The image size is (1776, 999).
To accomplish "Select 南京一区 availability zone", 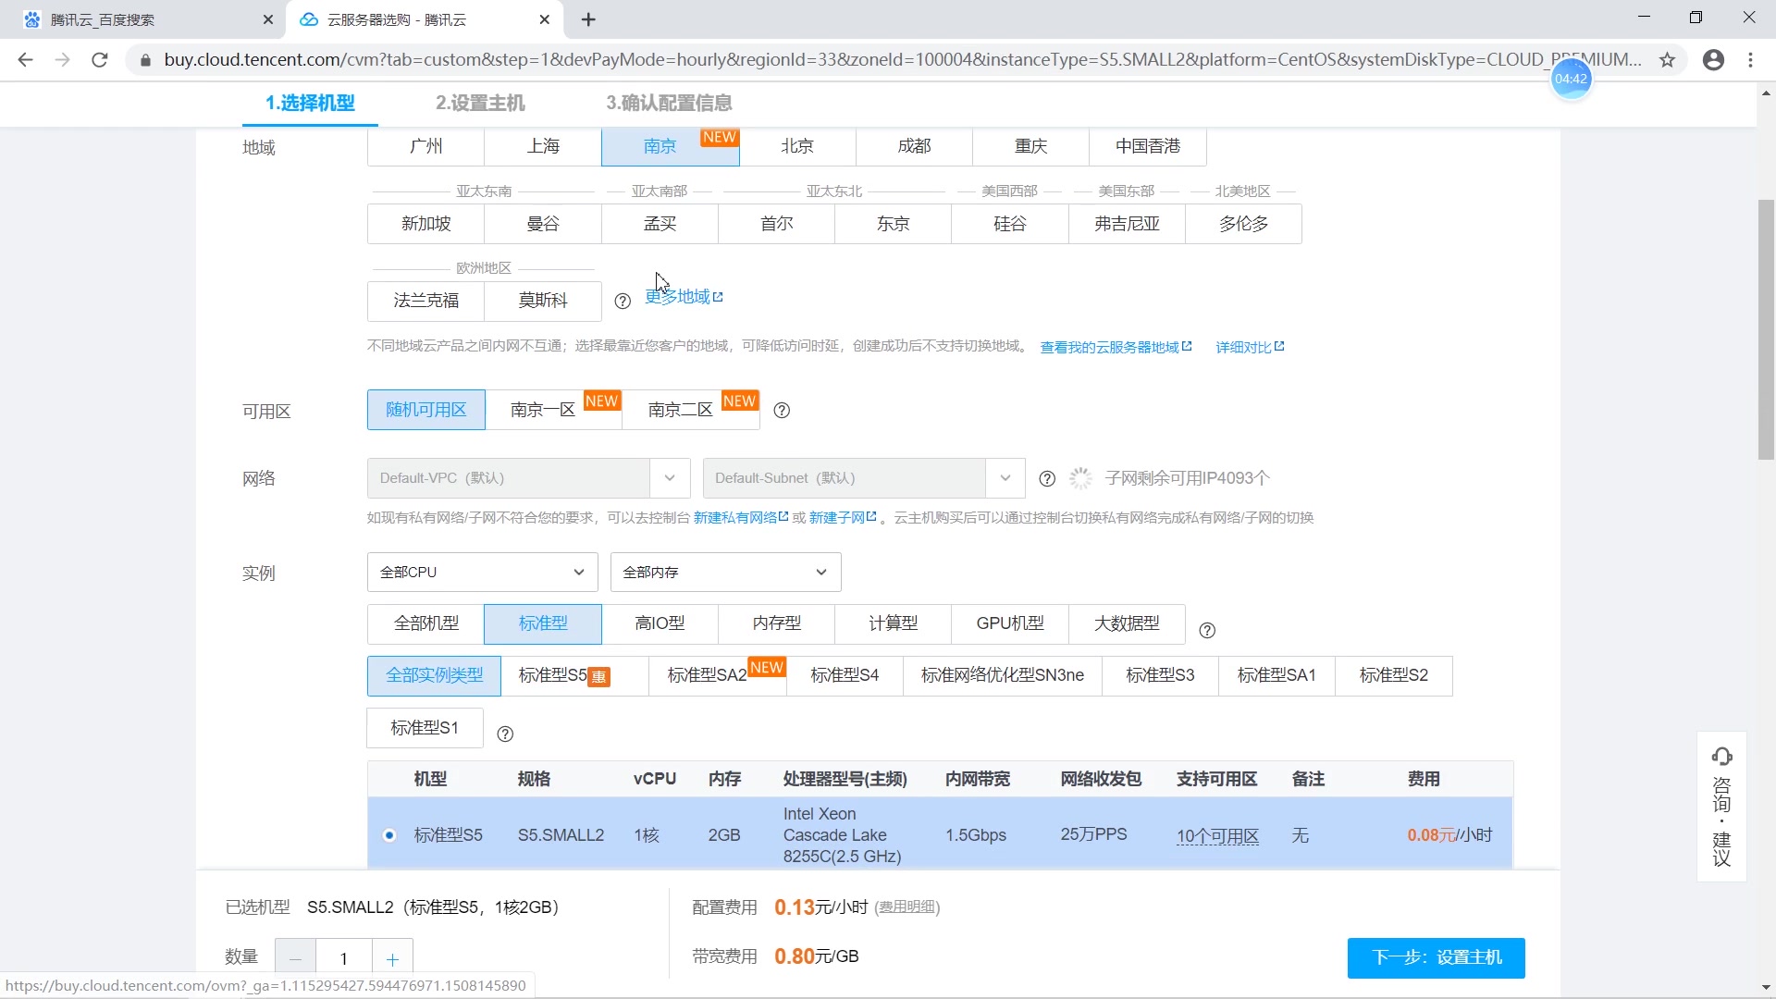I will pyautogui.click(x=553, y=410).
